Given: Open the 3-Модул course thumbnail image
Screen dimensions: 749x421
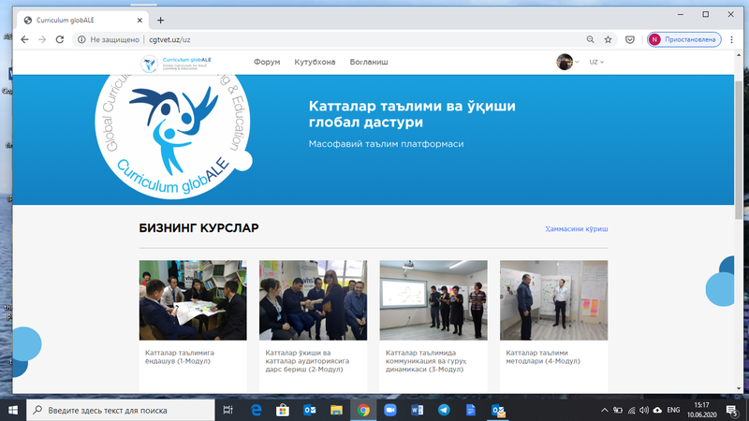Looking at the screenshot, I should pyautogui.click(x=433, y=299).
